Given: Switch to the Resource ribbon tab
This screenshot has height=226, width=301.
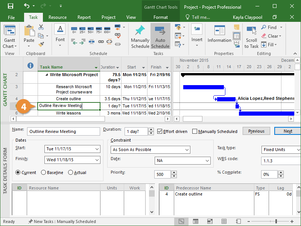Looking at the screenshot, I should (58, 17).
